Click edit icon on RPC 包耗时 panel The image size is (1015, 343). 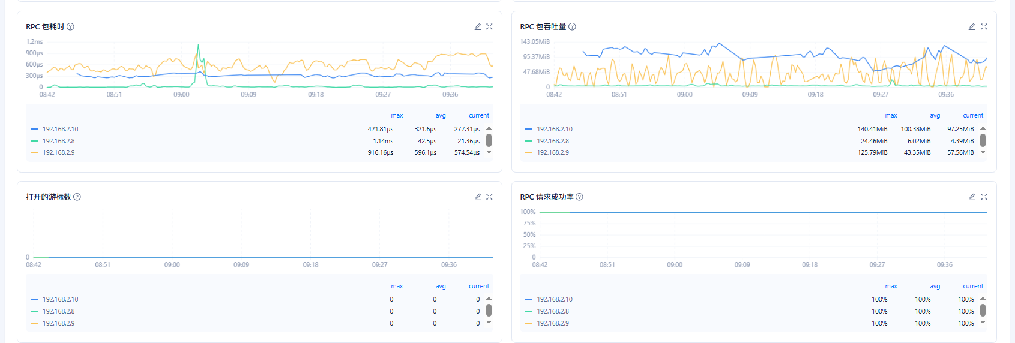[x=478, y=26]
